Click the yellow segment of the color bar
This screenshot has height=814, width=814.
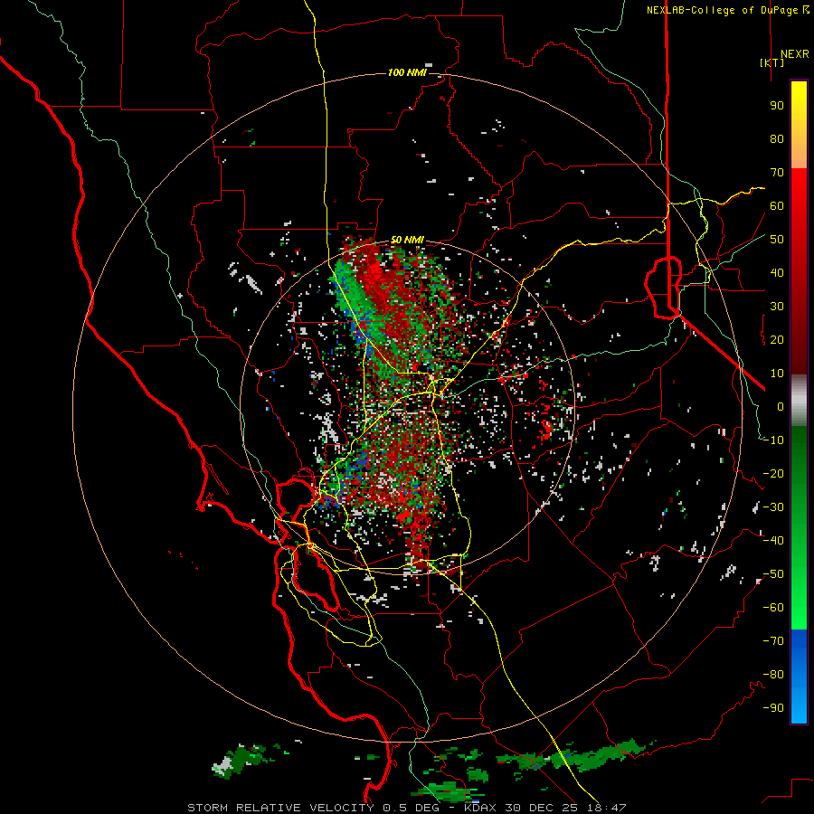[x=799, y=125]
